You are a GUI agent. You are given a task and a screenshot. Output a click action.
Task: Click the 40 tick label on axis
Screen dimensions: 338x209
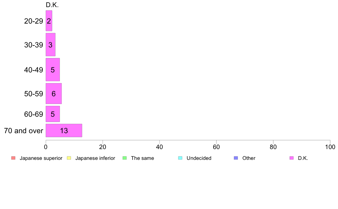(x=160, y=147)
